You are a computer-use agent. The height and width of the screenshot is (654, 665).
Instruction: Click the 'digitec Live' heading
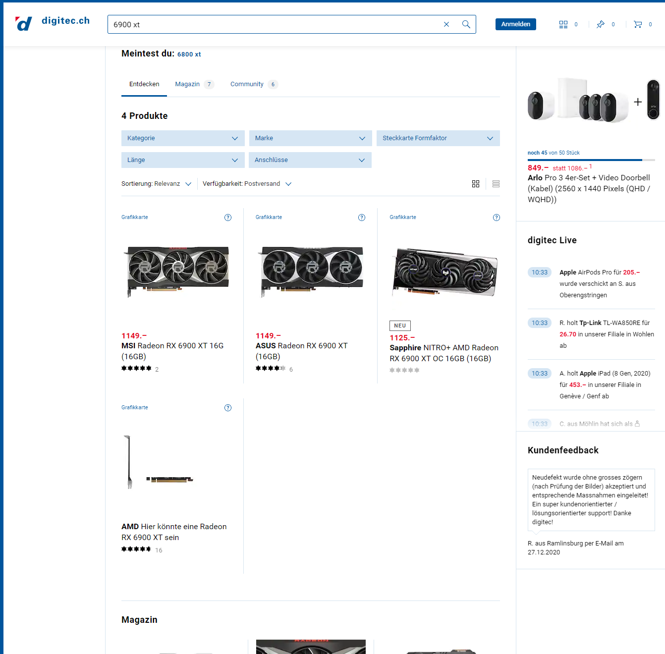(x=552, y=240)
